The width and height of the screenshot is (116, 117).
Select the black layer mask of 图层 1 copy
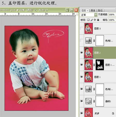100,65
